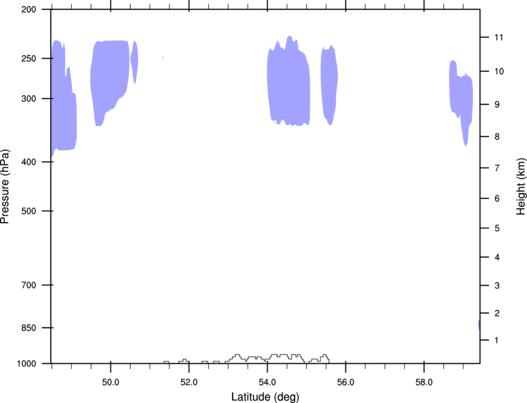The height and width of the screenshot is (403, 527).
Task: Click the 'Height (km)' axis title
Action: 521,187
